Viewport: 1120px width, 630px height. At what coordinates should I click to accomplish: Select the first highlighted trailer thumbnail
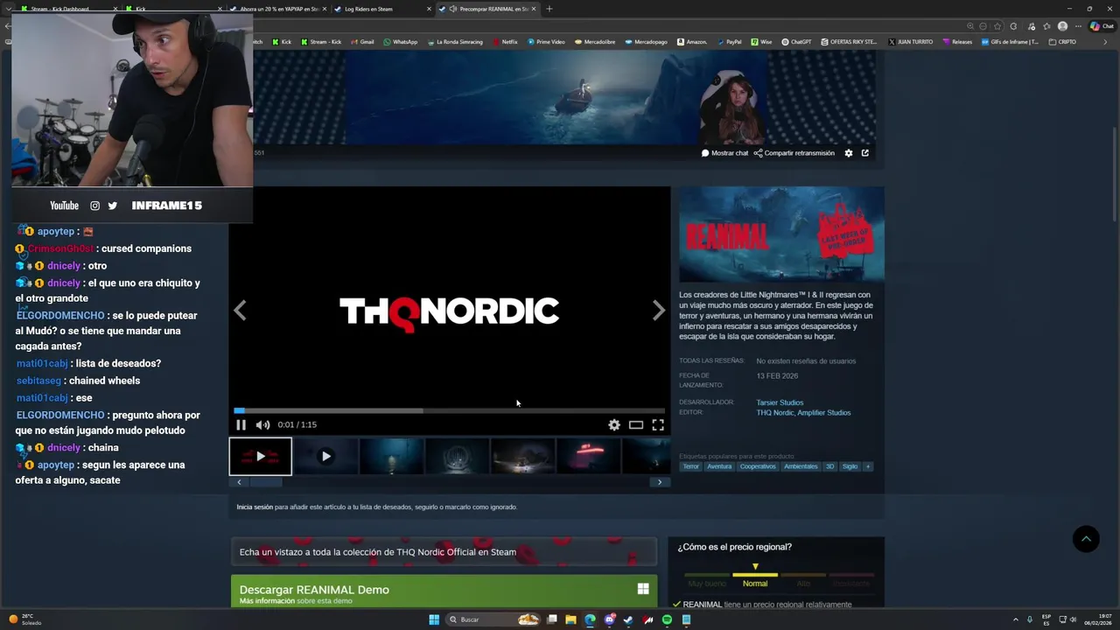coord(260,456)
